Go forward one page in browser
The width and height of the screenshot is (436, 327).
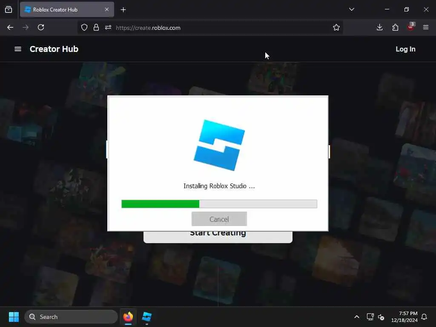click(x=26, y=27)
